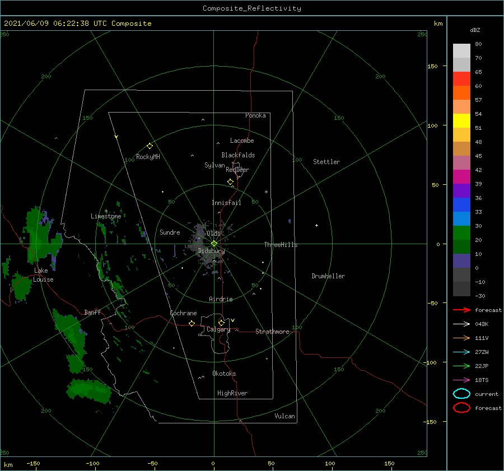Click white plus marker east of ThreeHills

[x=316, y=225]
